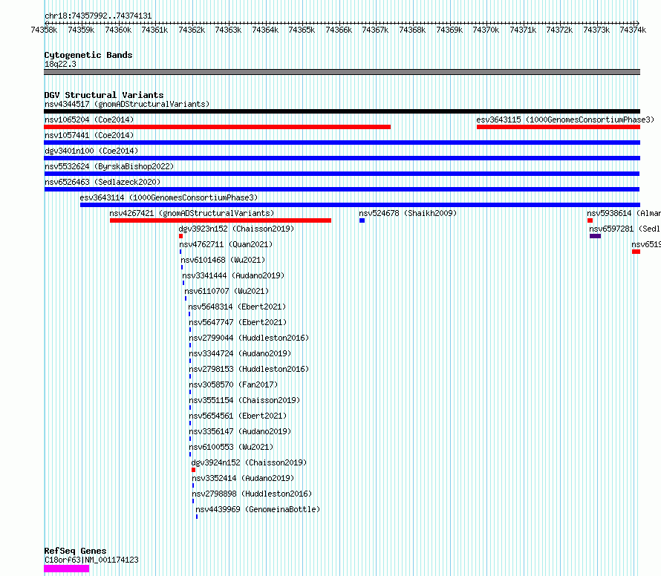
Task: Click the gray 18q22.3 cytogenetic band
Action: coord(342,72)
